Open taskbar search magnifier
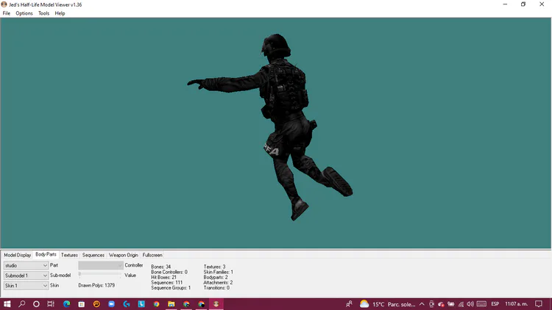 coord(22,304)
